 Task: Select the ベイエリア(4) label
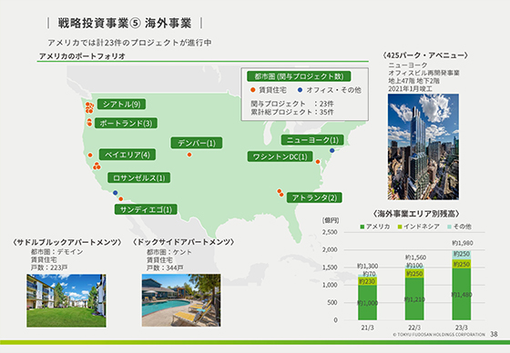(x=127, y=155)
